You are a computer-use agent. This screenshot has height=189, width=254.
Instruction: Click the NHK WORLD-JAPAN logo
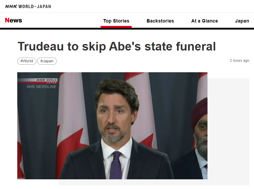tap(28, 7)
